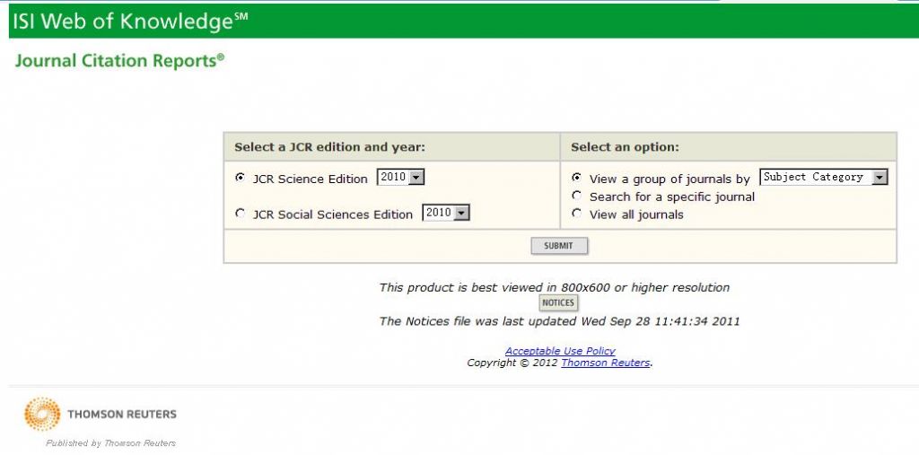
Task: Click the Thomson Reuters logo icon
Action: point(42,414)
